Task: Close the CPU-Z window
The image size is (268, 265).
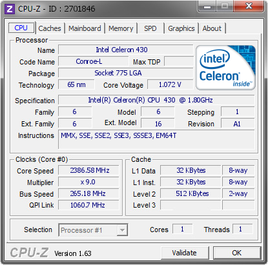Action: (249, 6)
